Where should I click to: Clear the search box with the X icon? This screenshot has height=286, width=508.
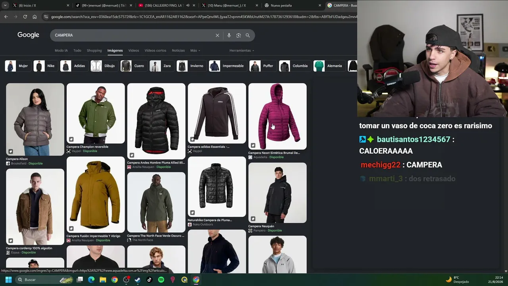(217, 35)
